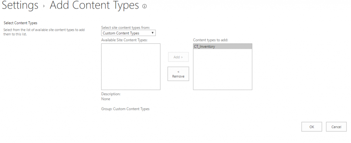The image size is (351, 143).
Task: Confirm with the OK button
Action: (x=312, y=127)
